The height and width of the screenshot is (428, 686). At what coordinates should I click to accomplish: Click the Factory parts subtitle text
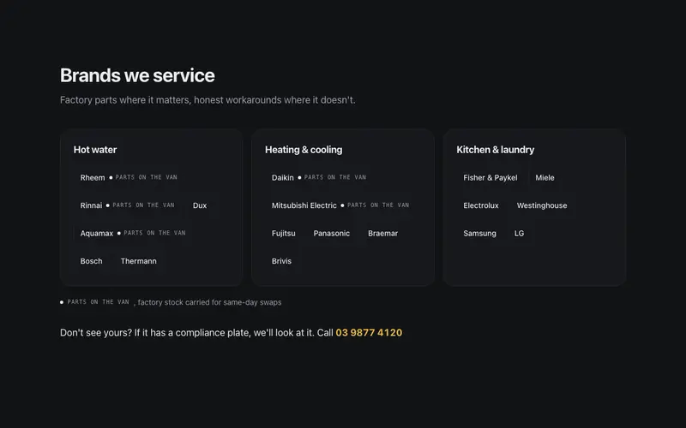pyautogui.click(x=208, y=100)
